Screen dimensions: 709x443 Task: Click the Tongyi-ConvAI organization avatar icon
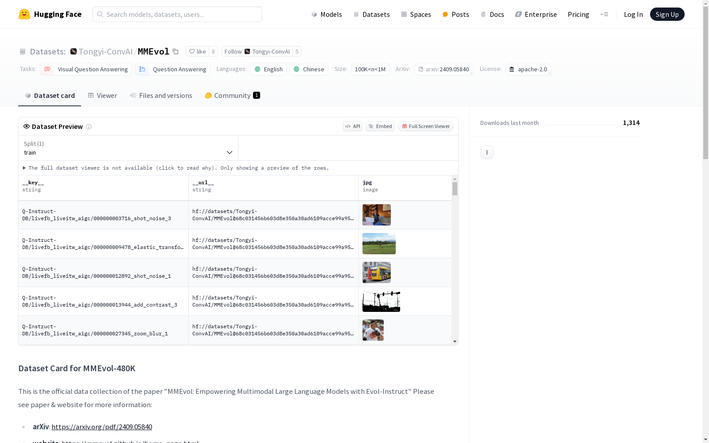click(74, 51)
